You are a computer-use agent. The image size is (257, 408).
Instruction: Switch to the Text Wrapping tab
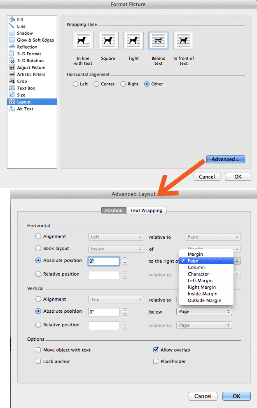(146, 210)
